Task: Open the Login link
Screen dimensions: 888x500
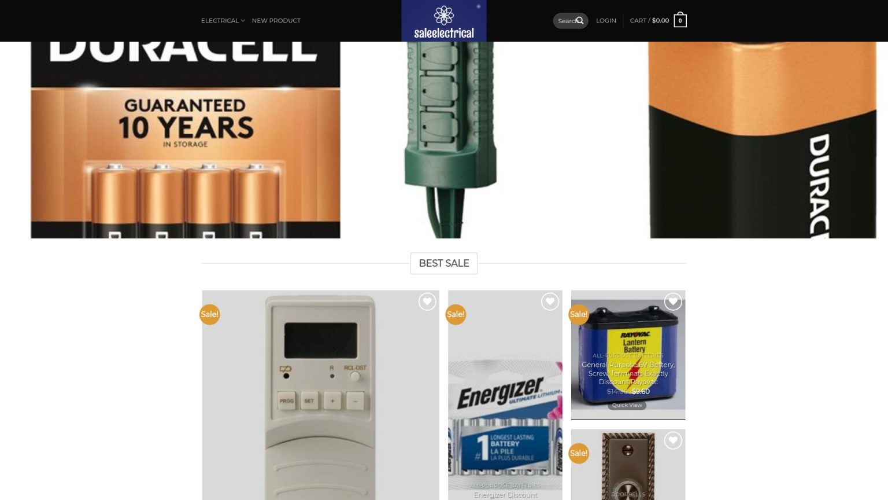Action: (606, 21)
